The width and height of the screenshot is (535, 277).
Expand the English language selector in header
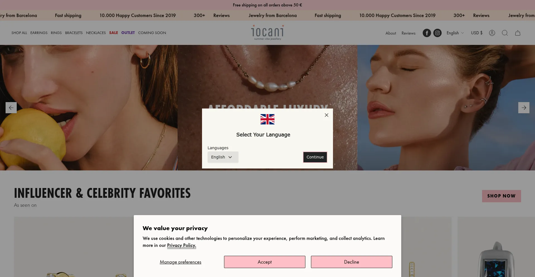coord(455,33)
